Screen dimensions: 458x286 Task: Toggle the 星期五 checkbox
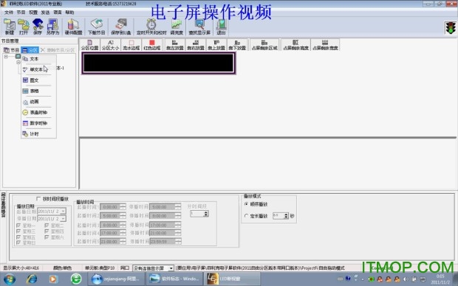click(x=18, y=237)
